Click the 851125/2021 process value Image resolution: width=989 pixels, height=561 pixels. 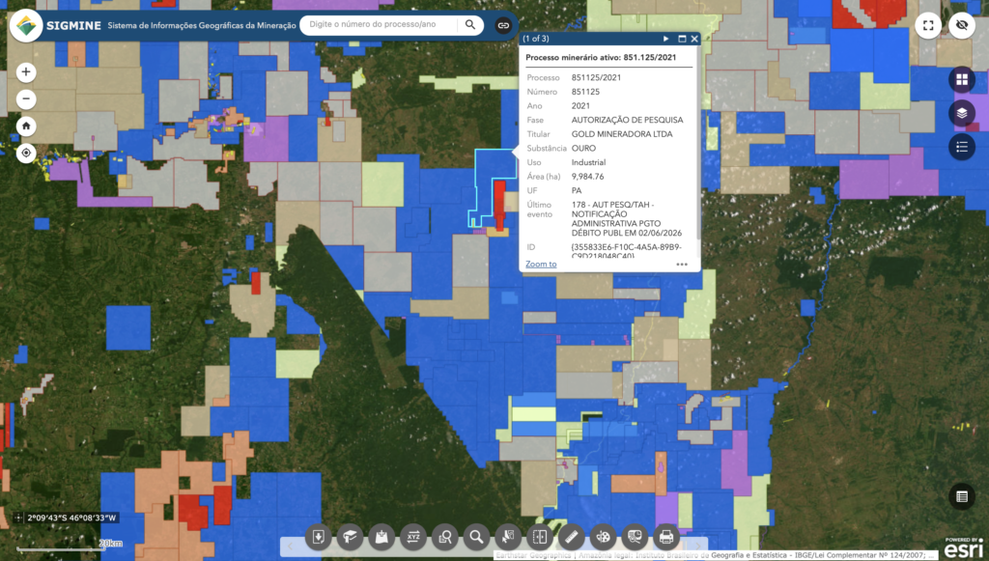(596, 77)
